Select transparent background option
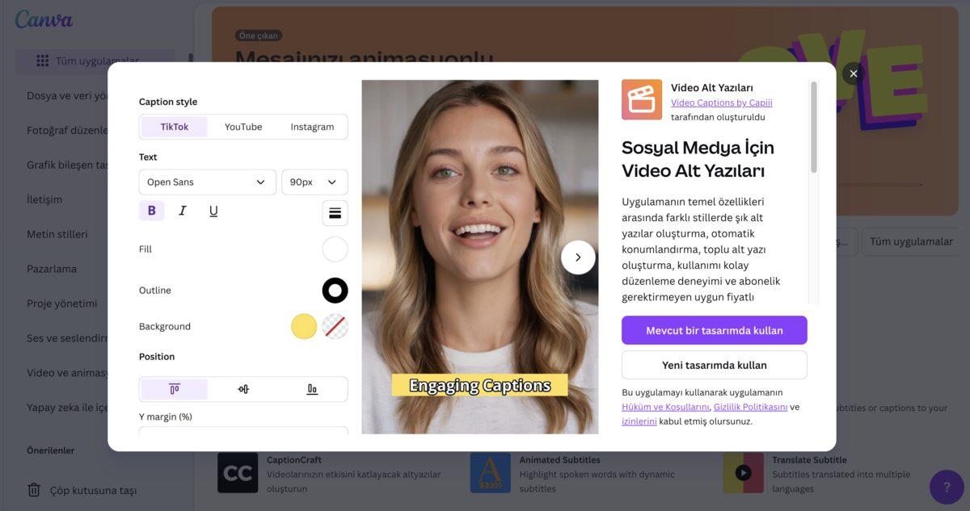This screenshot has width=970, height=511. (335, 326)
